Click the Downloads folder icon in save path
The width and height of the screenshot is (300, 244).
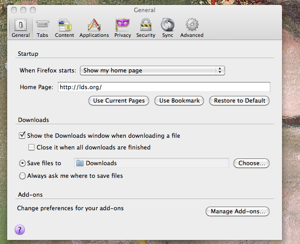80,163
